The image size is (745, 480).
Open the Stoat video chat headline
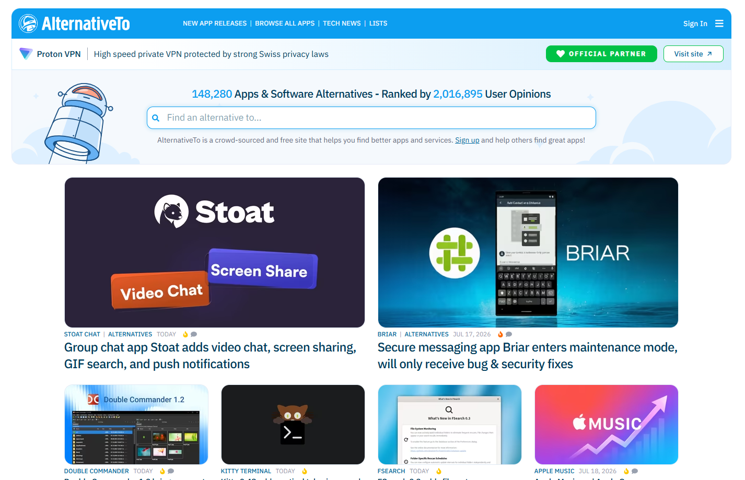pos(211,356)
